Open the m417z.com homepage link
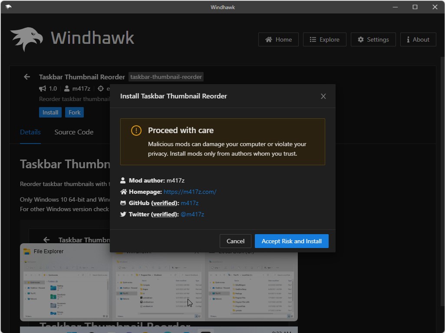This screenshot has height=333, width=445. 190,192
